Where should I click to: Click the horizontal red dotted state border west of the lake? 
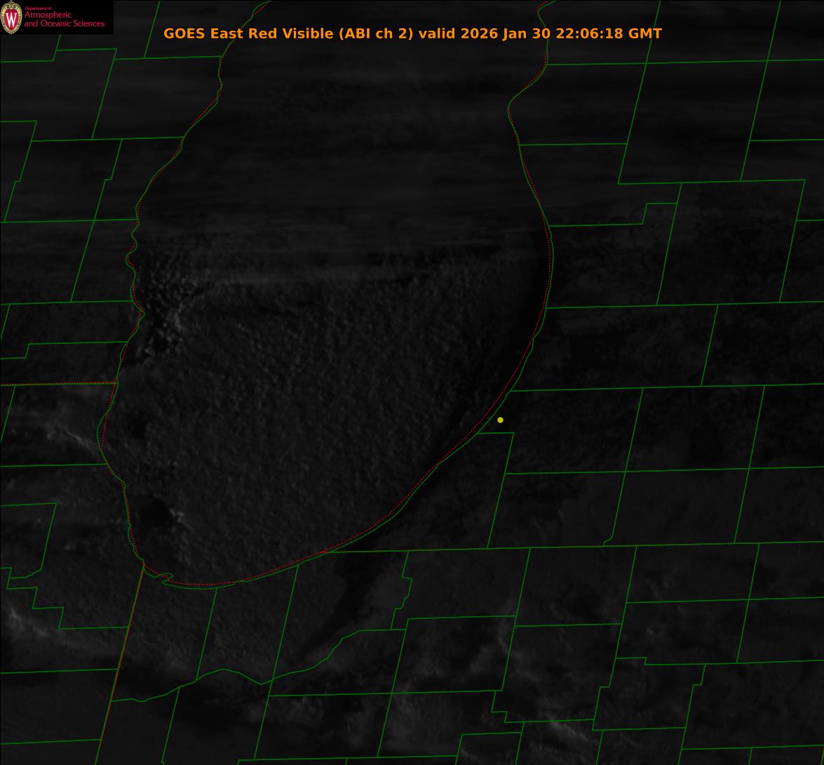(56, 384)
